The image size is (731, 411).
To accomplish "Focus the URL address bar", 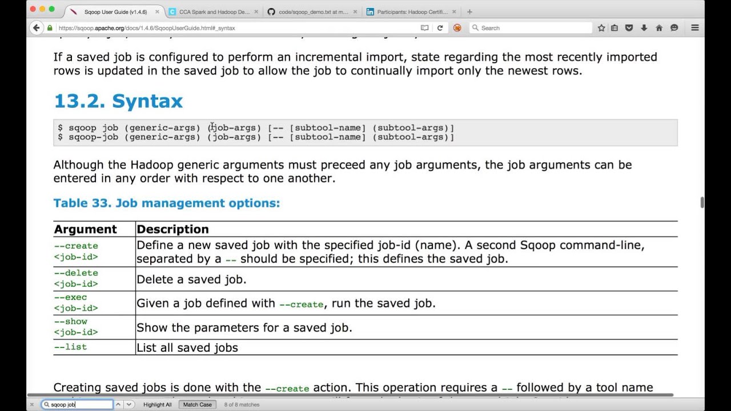I will (x=237, y=27).
